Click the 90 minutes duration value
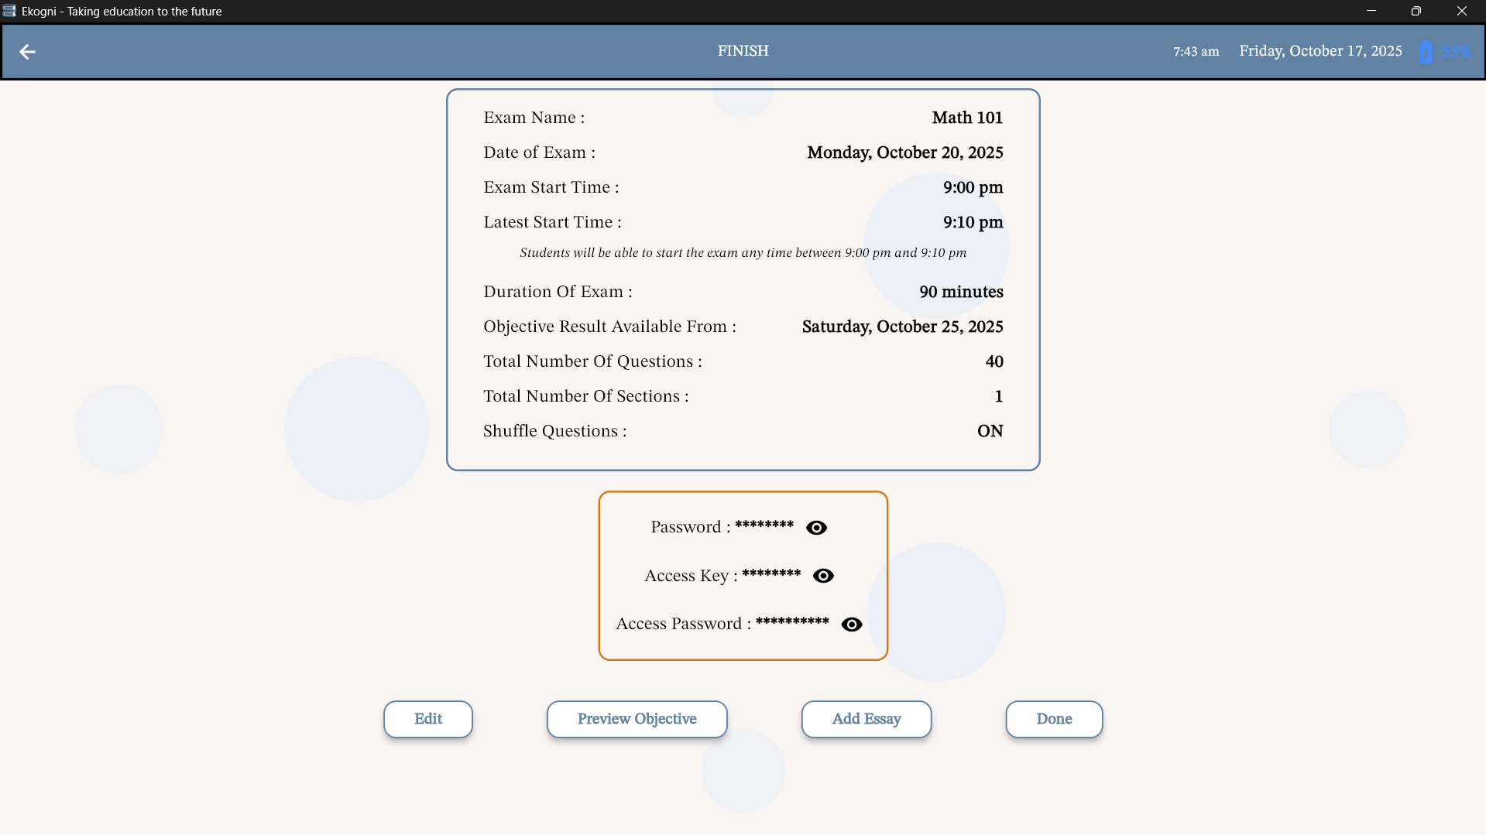This screenshot has width=1486, height=835. pyautogui.click(x=961, y=292)
